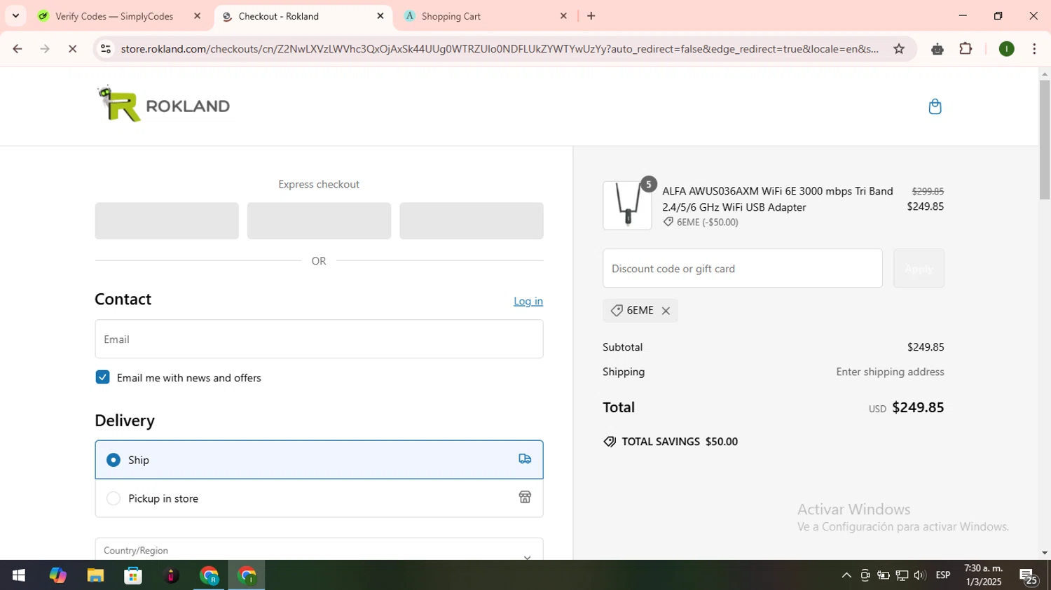This screenshot has width=1051, height=590.
Task: Select the Ship delivery option
Action: coord(319,460)
